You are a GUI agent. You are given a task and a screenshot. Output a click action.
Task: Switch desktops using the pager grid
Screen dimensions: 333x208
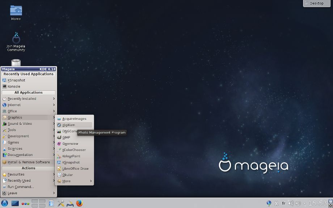pyautogui.click(x=38, y=203)
